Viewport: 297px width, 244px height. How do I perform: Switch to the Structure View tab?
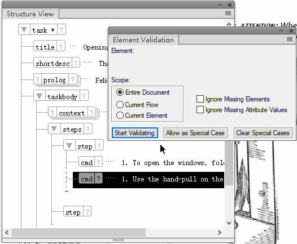[30, 14]
